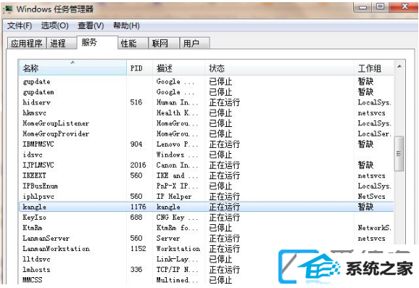Open the 选项(O) menu
This screenshot has width=419, height=288.
55,25
